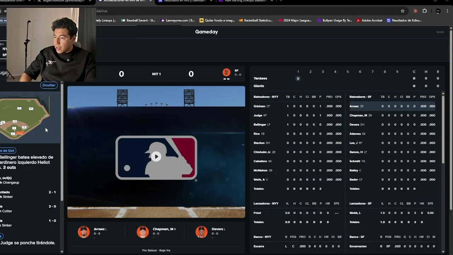Bookmark this page with the star icon
This screenshot has height=255, width=453.
(x=402, y=11)
